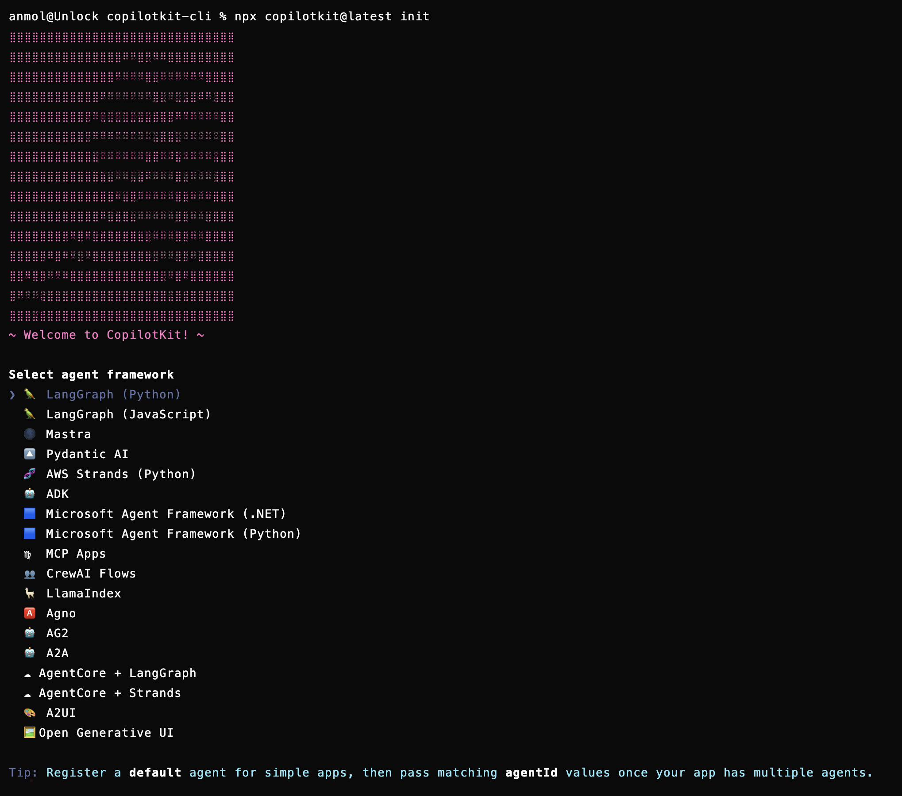Click the picture icon beside Open Generative UI
902x796 pixels.
click(30, 732)
